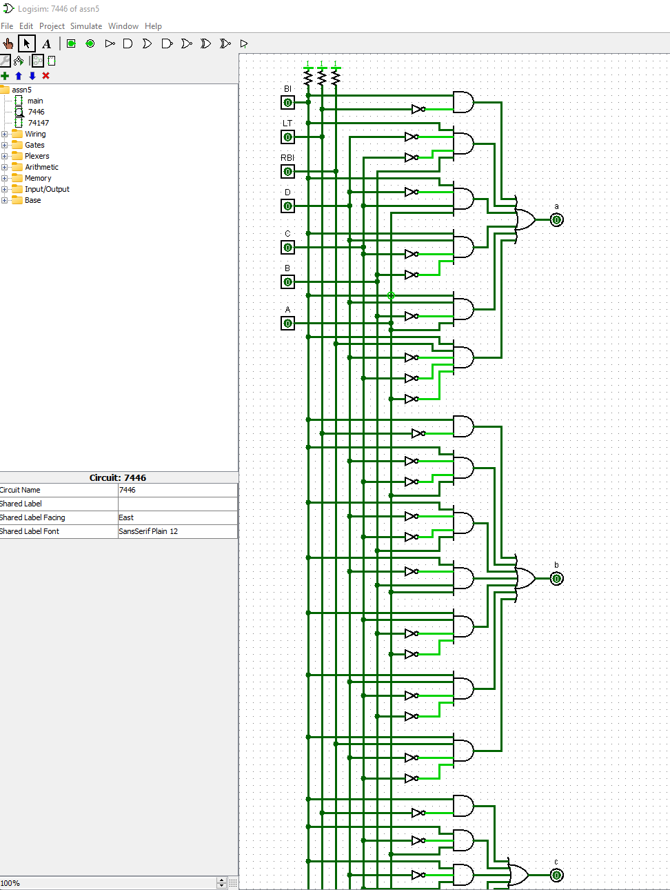Select the Poke tool hand icon
Image resolution: width=670 pixels, height=890 pixels.
(x=8, y=43)
